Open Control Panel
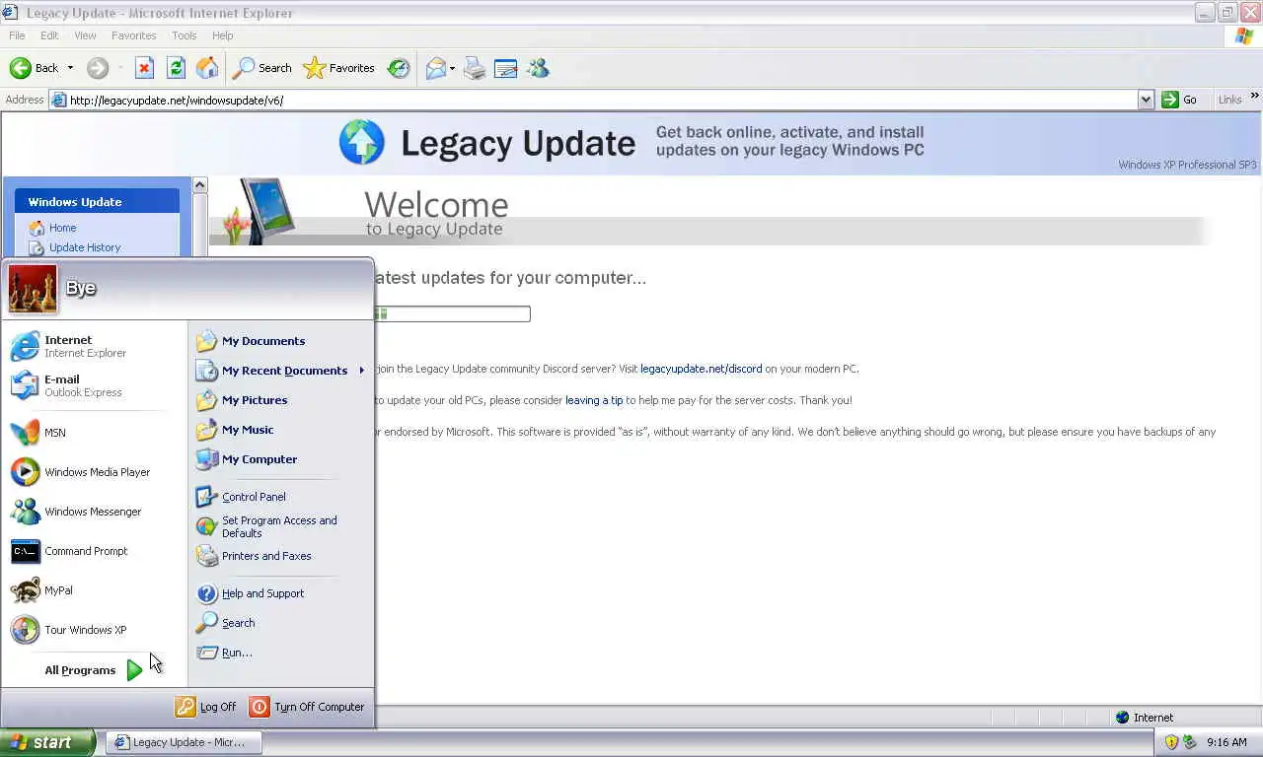Image resolution: width=1263 pixels, height=757 pixels. [x=280, y=497]
